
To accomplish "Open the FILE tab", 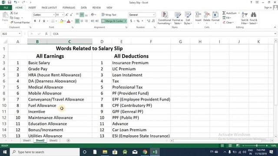I will coord(6,8).
